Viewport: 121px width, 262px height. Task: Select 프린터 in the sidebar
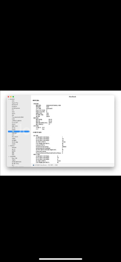pyautogui.click(x=14, y=144)
